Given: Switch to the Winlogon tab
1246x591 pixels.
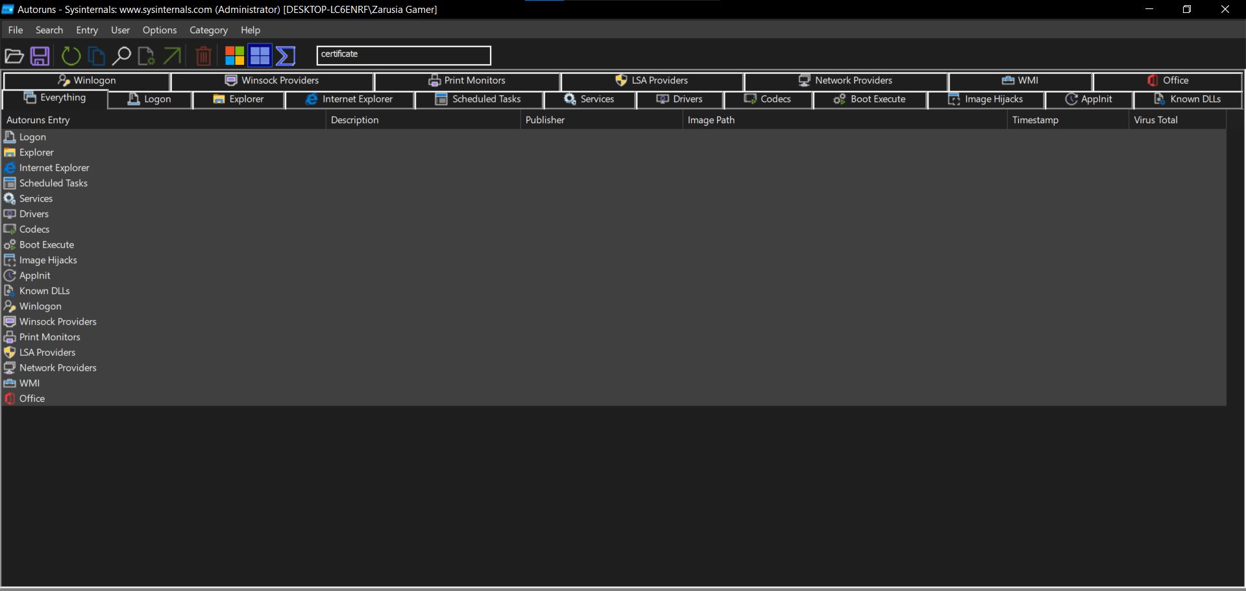Looking at the screenshot, I should point(87,80).
